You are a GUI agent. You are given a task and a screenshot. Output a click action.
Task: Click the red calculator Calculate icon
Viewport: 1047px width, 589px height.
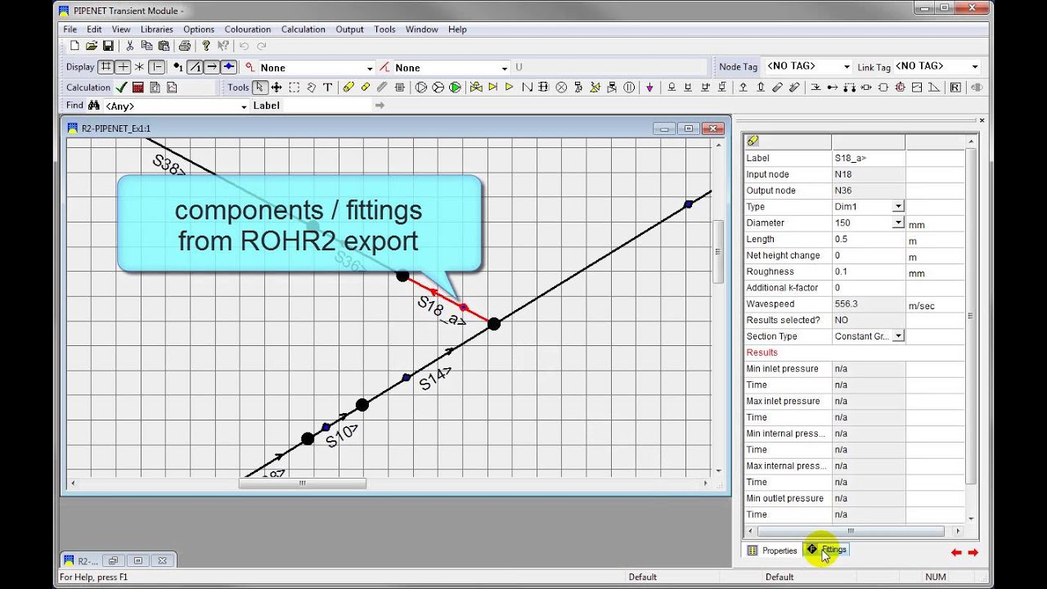[x=138, y=88]
